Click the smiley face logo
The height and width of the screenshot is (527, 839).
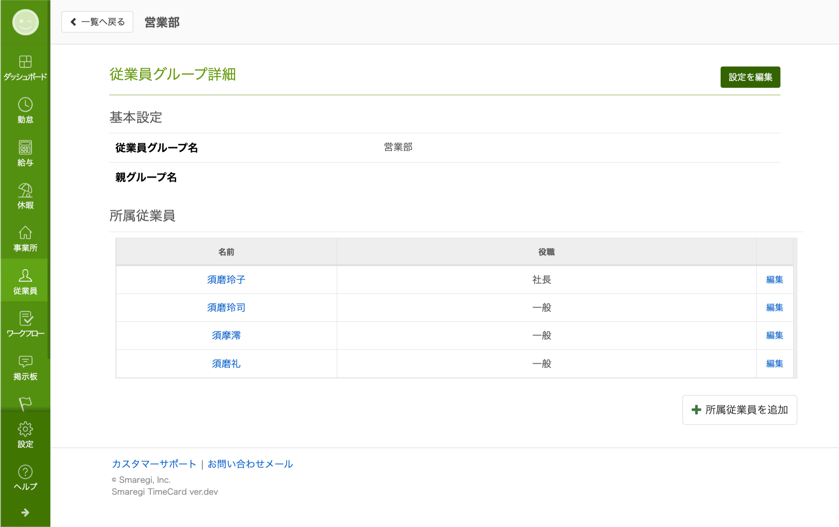coord(25,22)
